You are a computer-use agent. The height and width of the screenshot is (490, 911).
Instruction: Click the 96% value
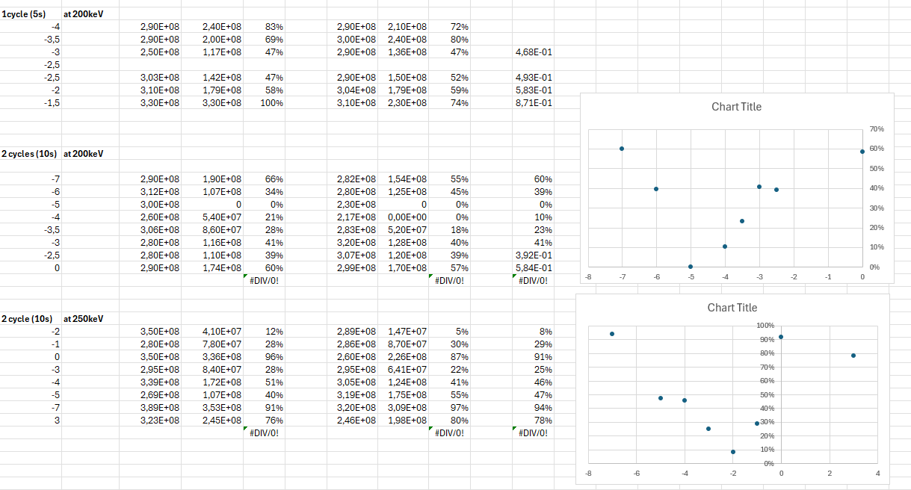click(265, 357)
